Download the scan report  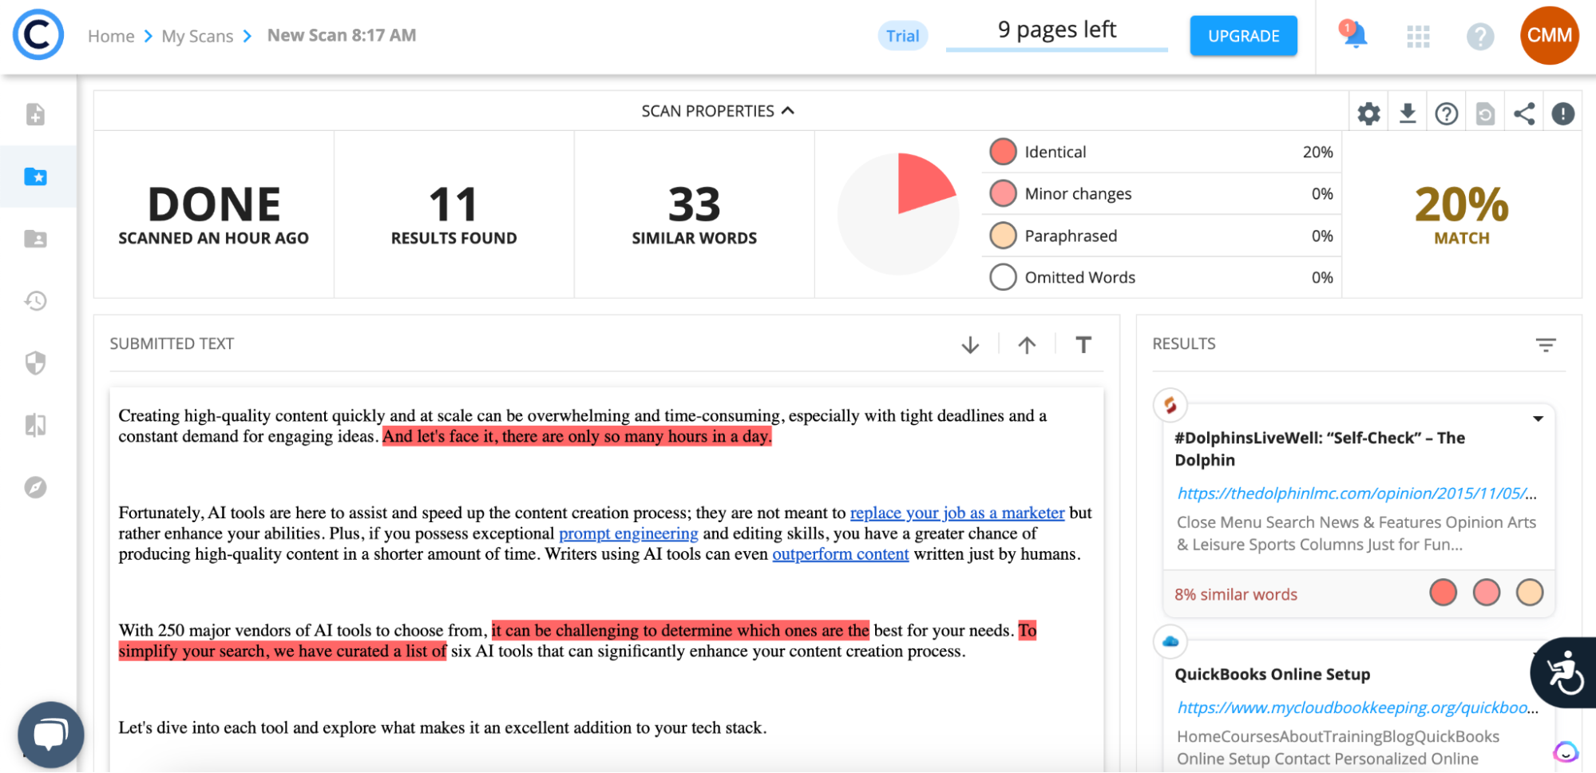[1408, 113]
